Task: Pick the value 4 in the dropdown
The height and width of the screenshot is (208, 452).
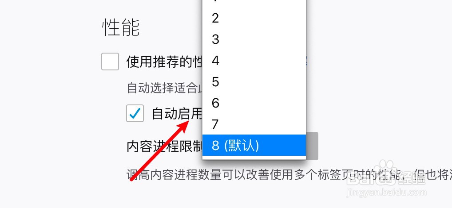Action: (x=254, y=61)
